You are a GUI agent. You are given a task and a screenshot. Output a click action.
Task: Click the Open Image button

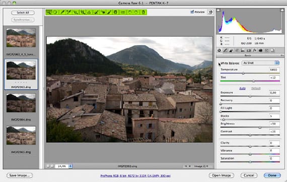pyautogui.click(x=221, y=175)
